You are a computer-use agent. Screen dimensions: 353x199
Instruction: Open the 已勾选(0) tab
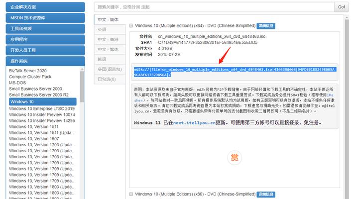tap(110, 79)
